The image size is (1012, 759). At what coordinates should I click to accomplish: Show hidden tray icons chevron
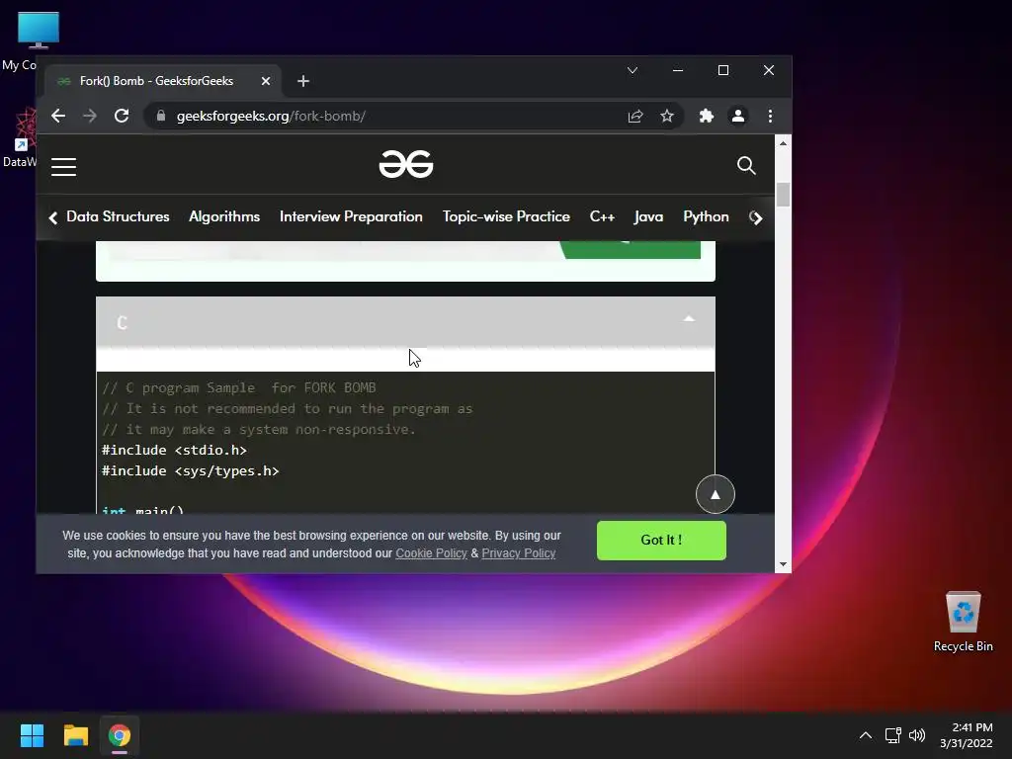point(866,735)
